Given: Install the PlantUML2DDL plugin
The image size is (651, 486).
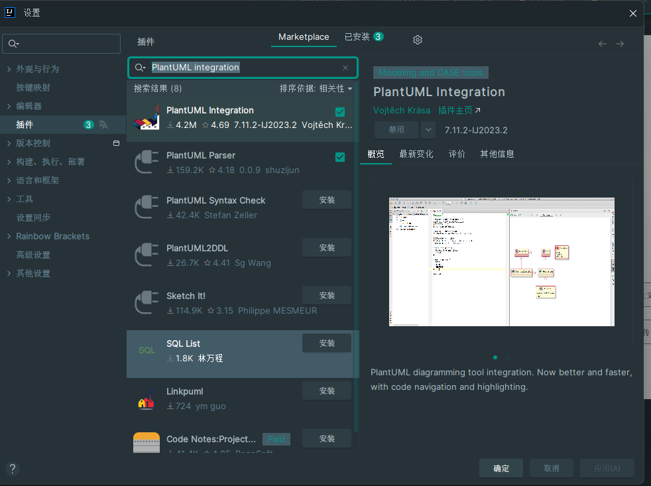Looking at the screenshot, I should [x=327, y=247].
